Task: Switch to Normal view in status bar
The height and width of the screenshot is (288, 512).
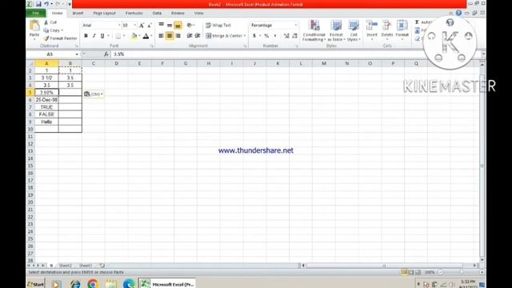Action: tap(405, 272)
